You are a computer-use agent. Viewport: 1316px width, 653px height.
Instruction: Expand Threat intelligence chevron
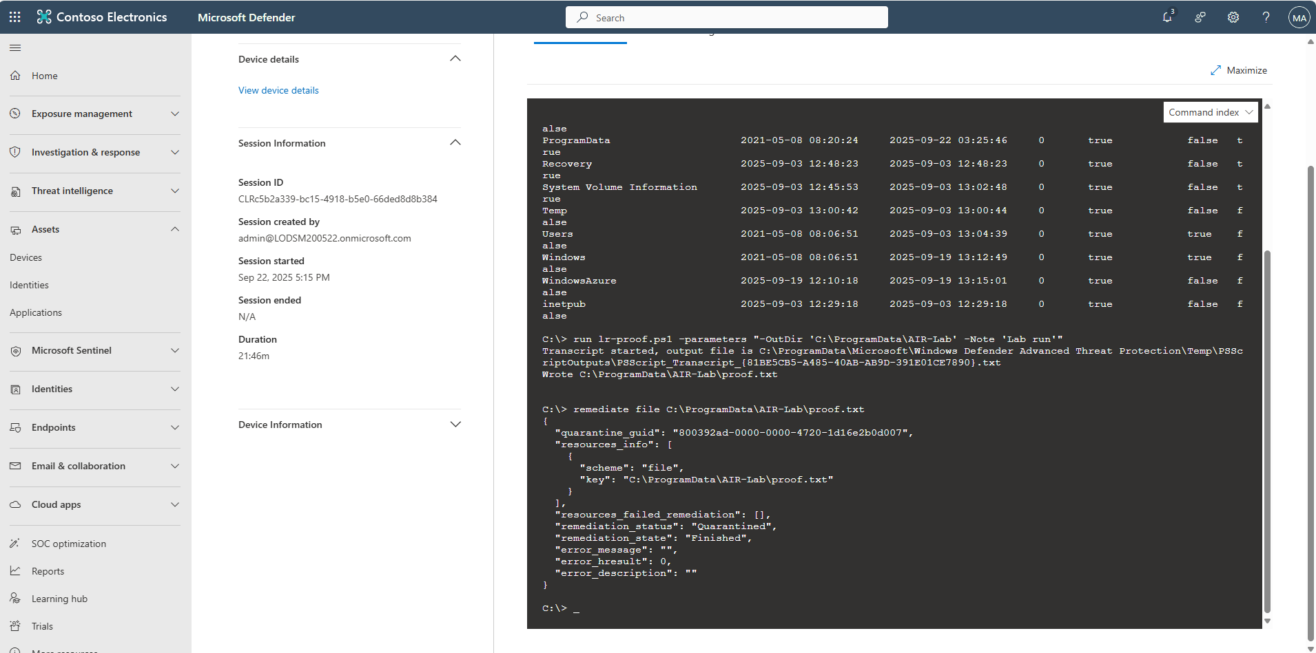tap(175, 191)
